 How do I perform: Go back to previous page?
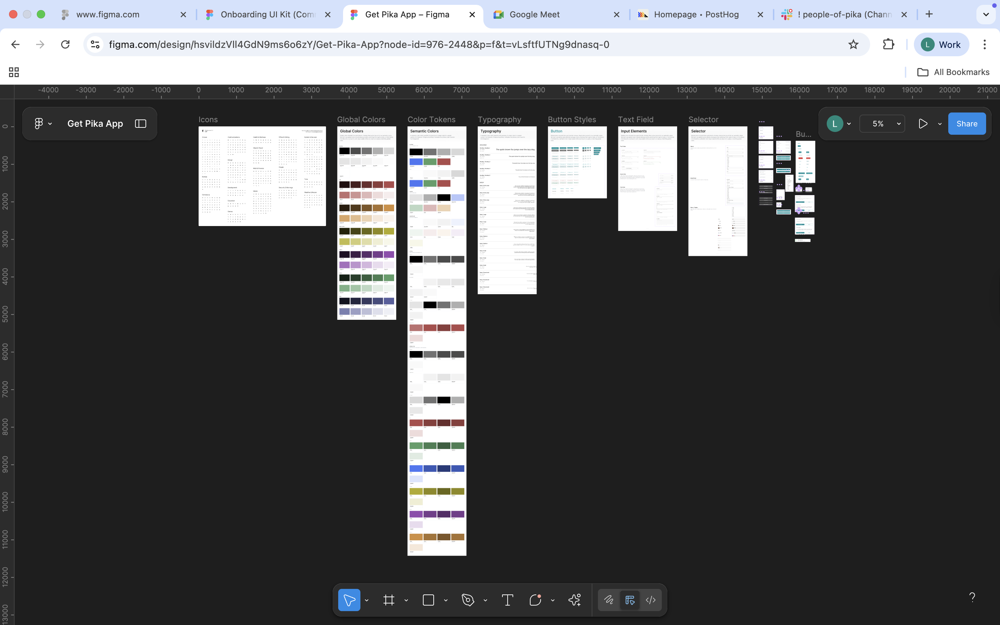pos(15,45)
